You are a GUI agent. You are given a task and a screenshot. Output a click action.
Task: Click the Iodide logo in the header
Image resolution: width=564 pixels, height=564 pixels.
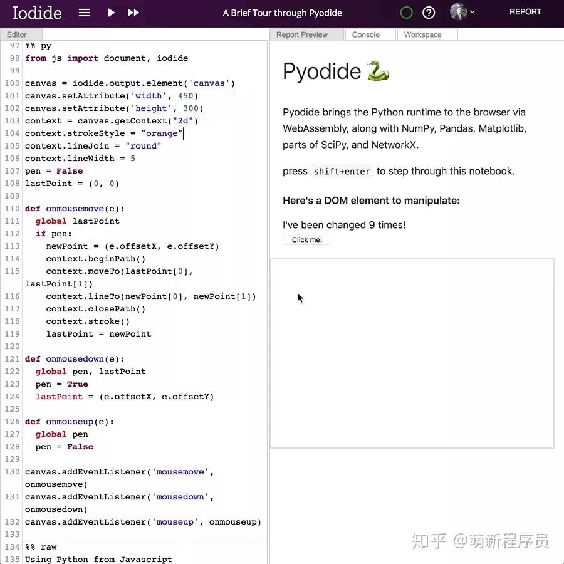click(36, 13)
